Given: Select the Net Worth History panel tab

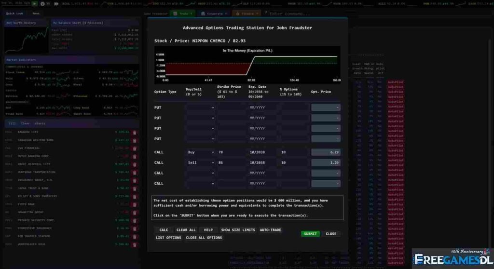Looking at the screenshot, I should [x=26, y=23].
